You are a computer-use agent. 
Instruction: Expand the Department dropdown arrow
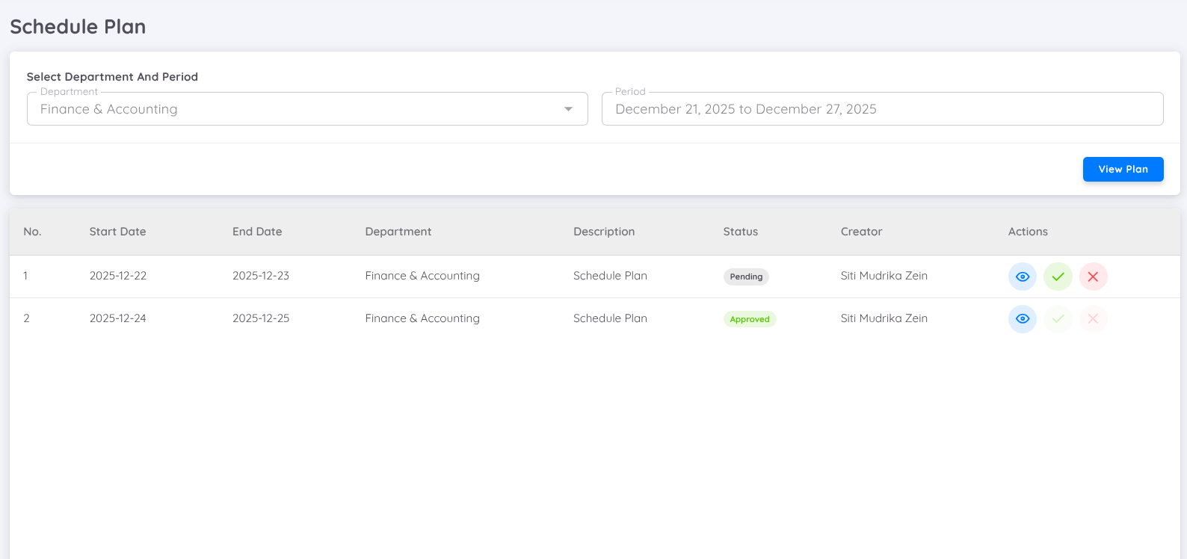click(x=568, y=109)
